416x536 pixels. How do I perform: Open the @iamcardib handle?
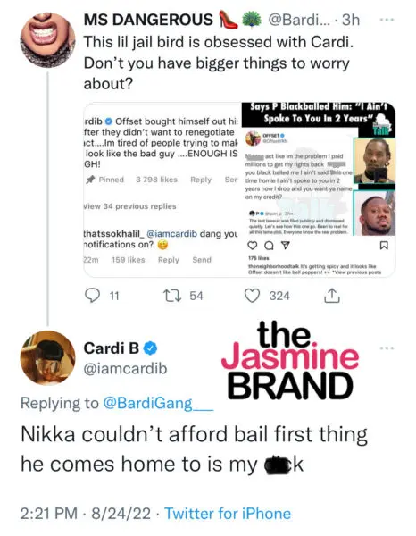point(125,368)
